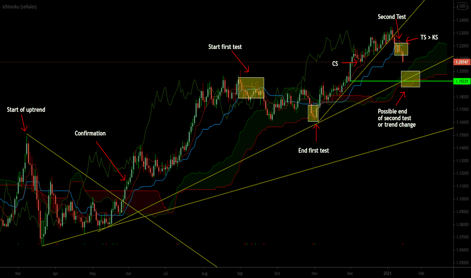Click the Feb label on time axis

421,273
